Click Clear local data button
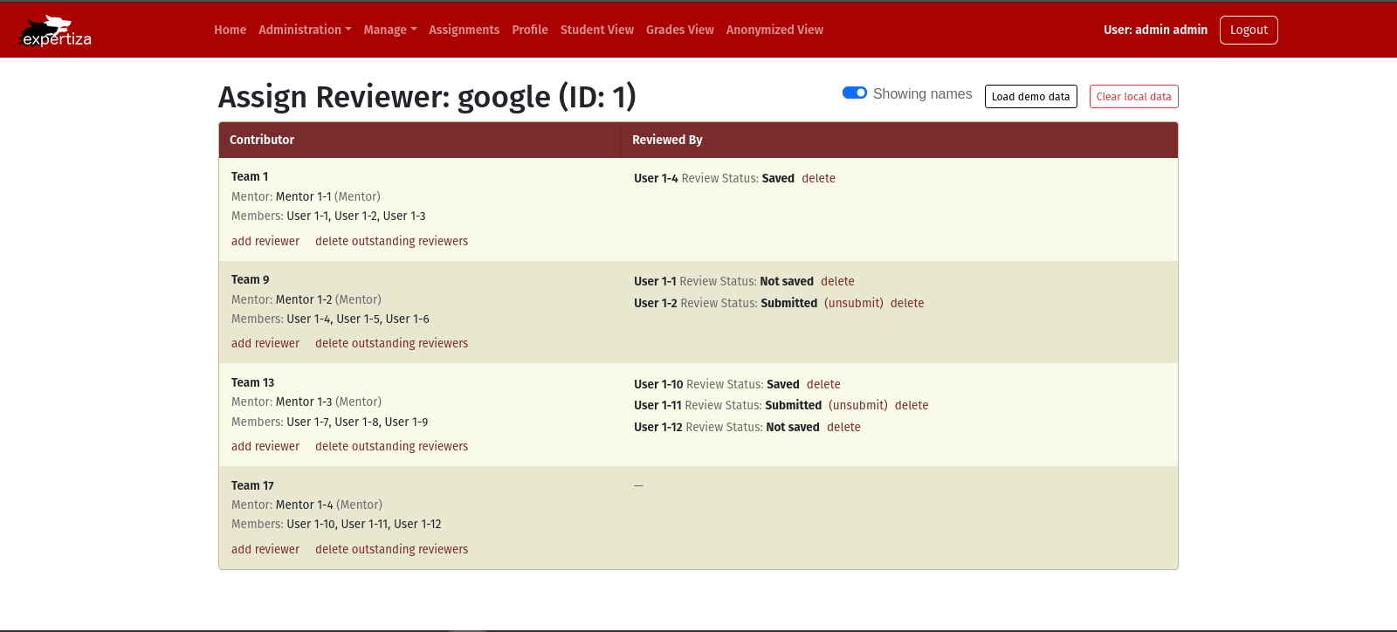Screen dimensions: 1397x632 click(x=1133, y=97)
